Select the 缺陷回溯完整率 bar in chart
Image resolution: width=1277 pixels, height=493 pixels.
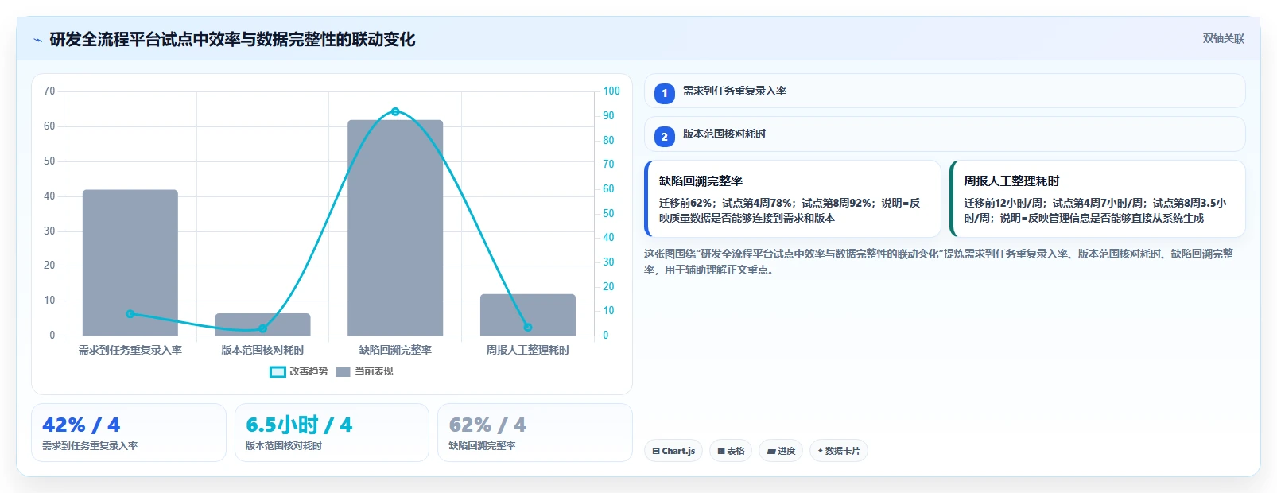[x=395, y=227]
